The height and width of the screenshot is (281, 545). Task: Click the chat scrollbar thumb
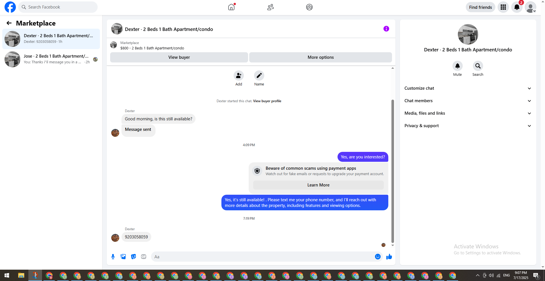[x=393, y=171]
